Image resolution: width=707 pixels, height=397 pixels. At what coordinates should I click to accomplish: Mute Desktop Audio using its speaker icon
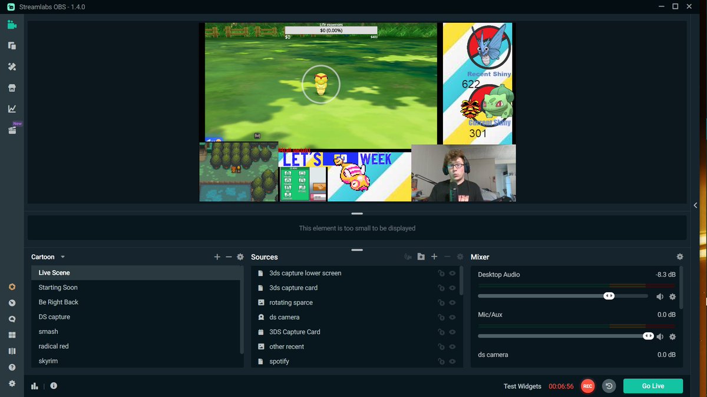point(660,296)
